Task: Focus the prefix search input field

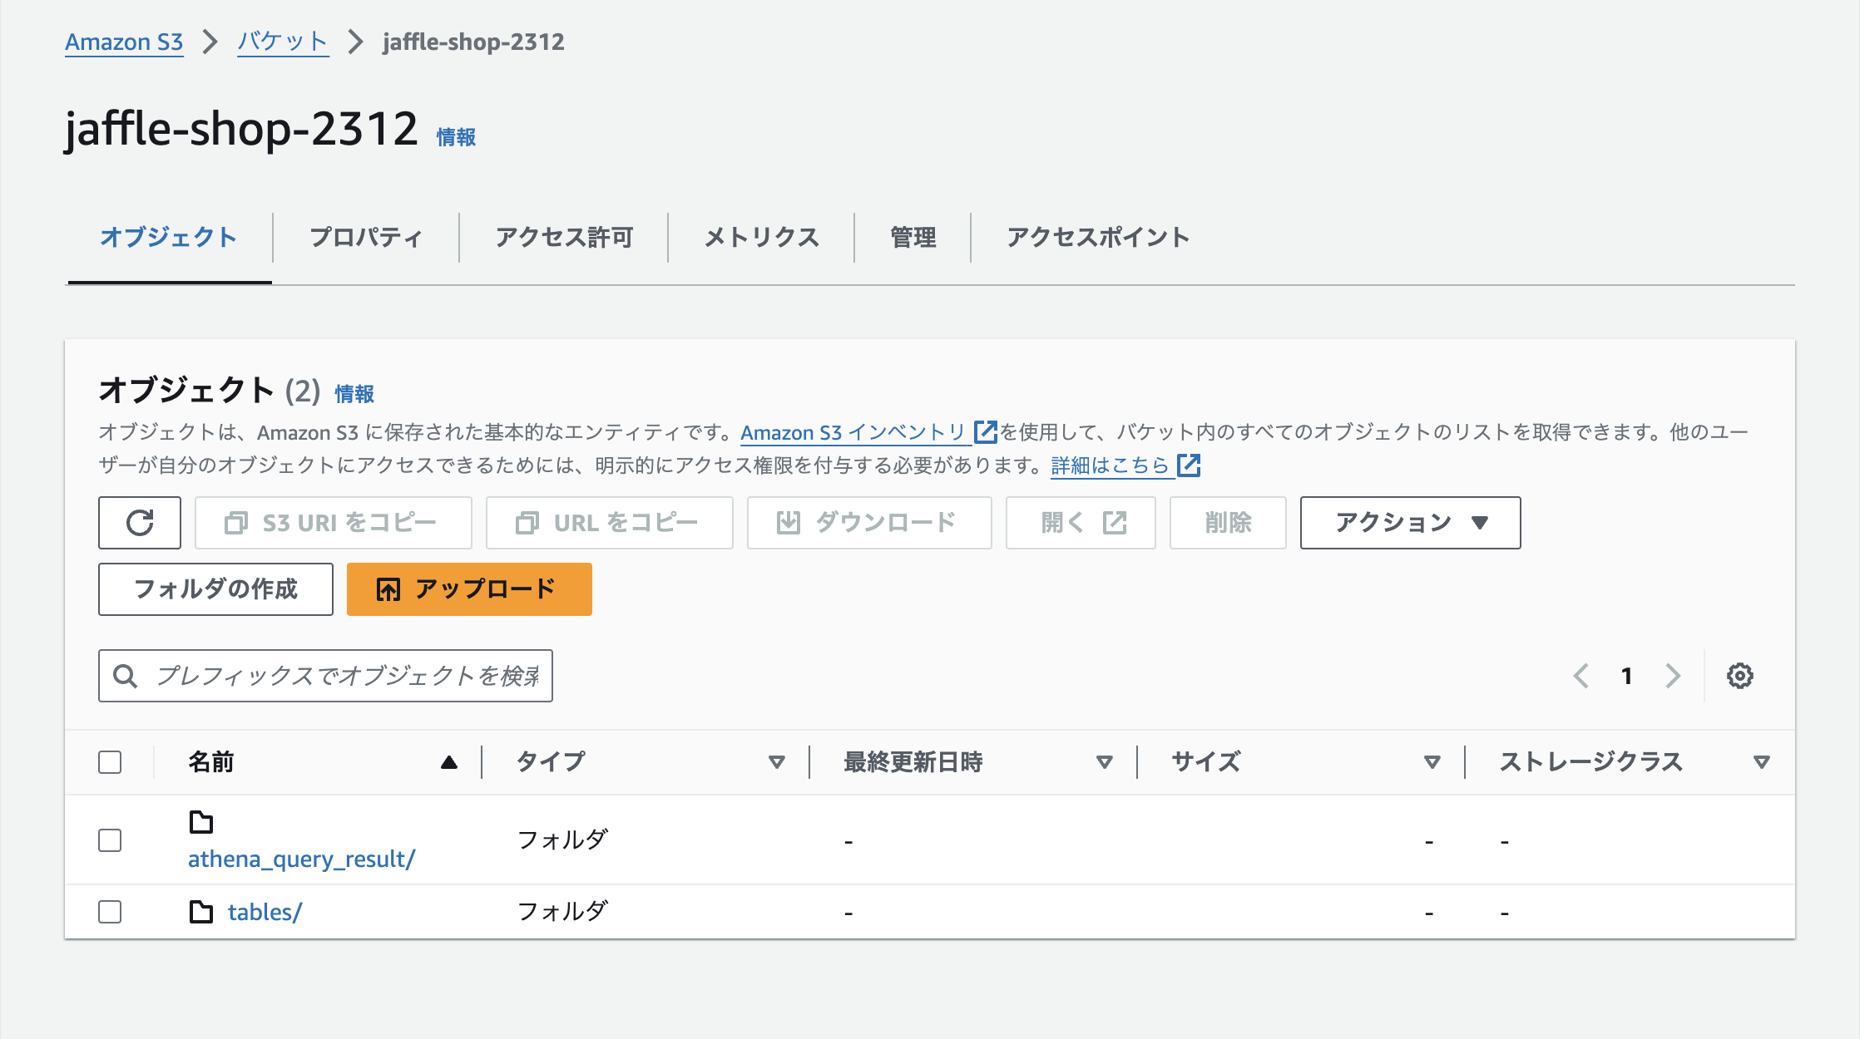Action: pyautogui.click(x=325, y=676)
